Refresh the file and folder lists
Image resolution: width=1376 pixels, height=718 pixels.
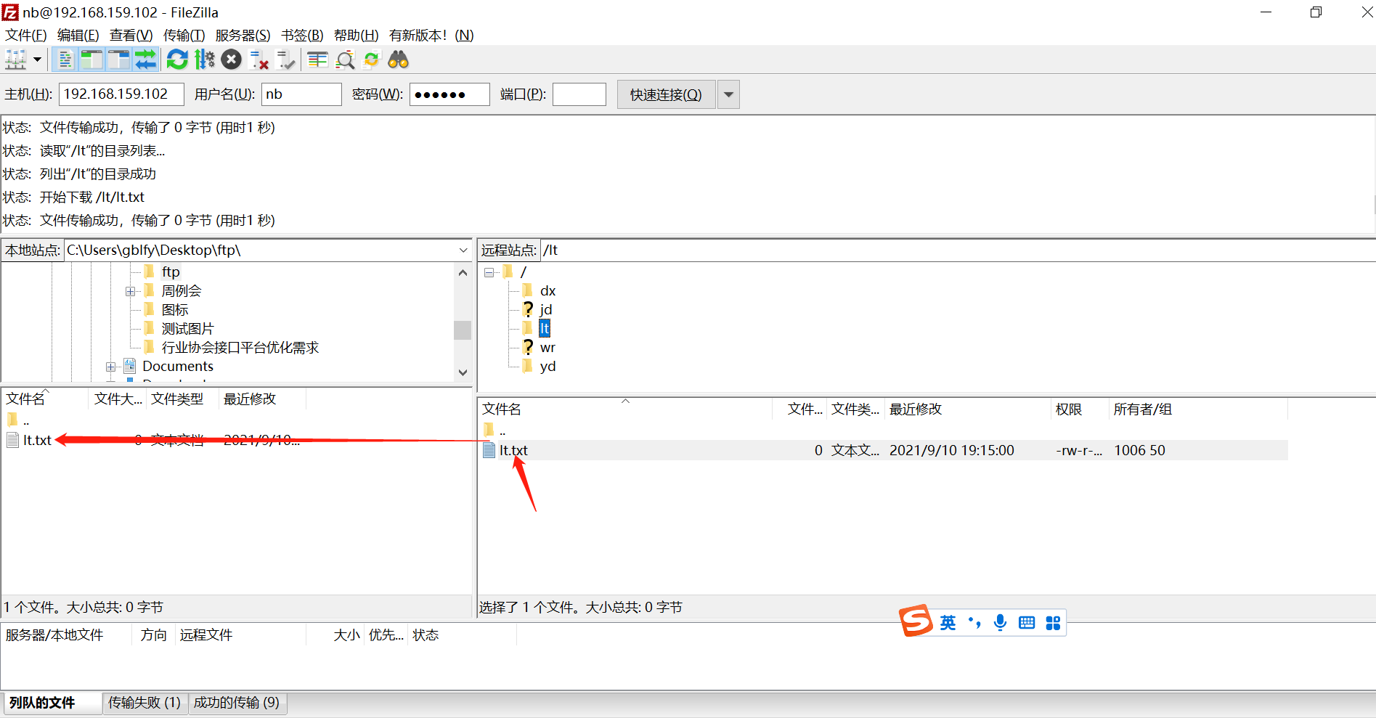pos(177,60)
